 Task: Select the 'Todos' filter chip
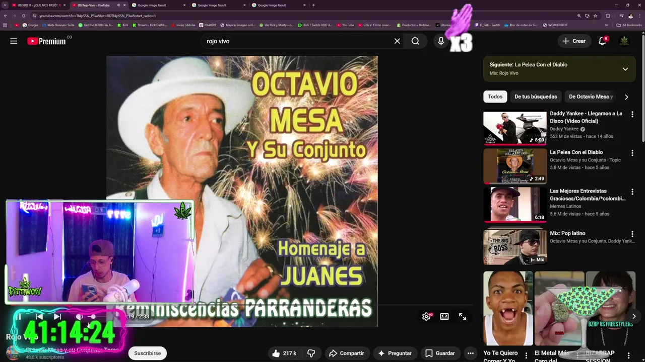click(x=495, y=97)
